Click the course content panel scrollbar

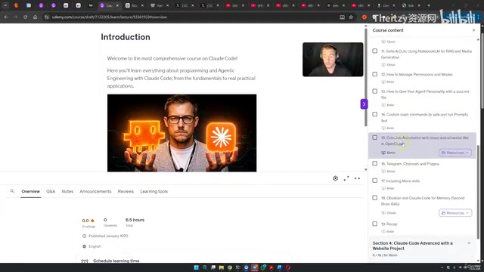pos(478,191)
